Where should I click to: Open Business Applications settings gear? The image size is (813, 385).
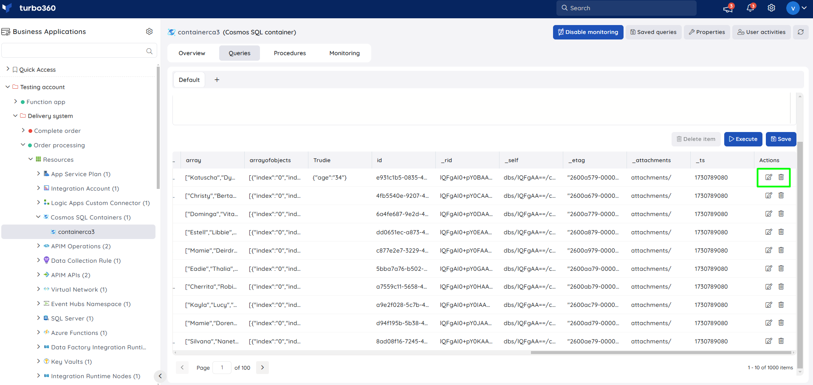[x=150, y=31]
